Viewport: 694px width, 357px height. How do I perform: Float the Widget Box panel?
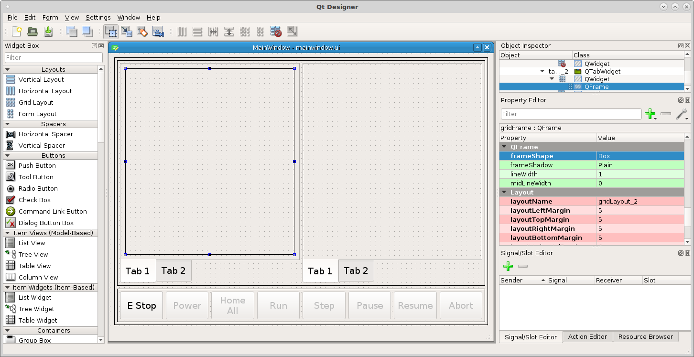[x=94, y=46]
